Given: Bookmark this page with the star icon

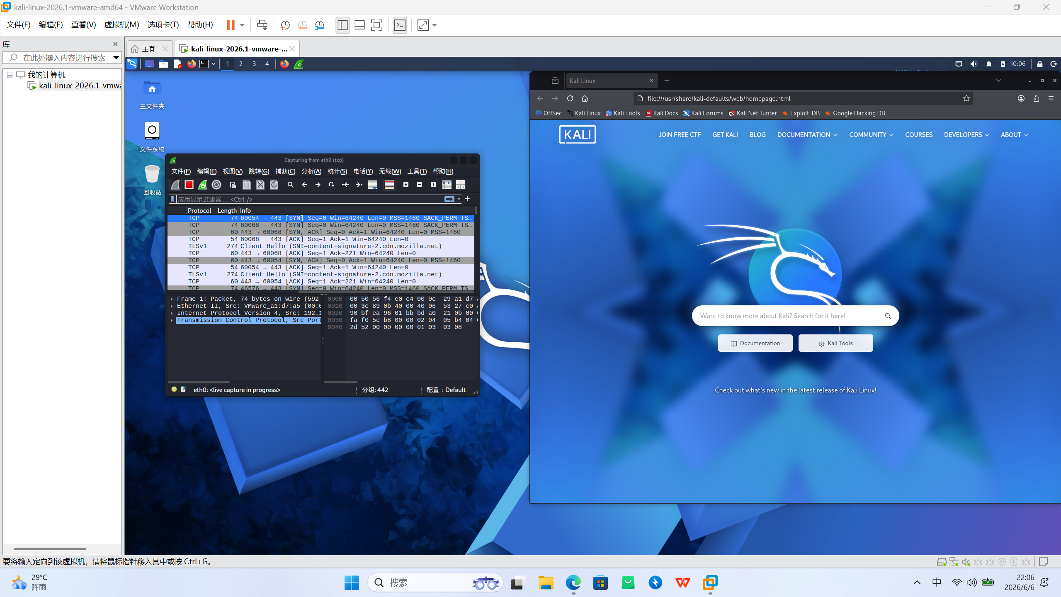Looking at the screenshot, I should pyautogui.click(x=966, y=98).
